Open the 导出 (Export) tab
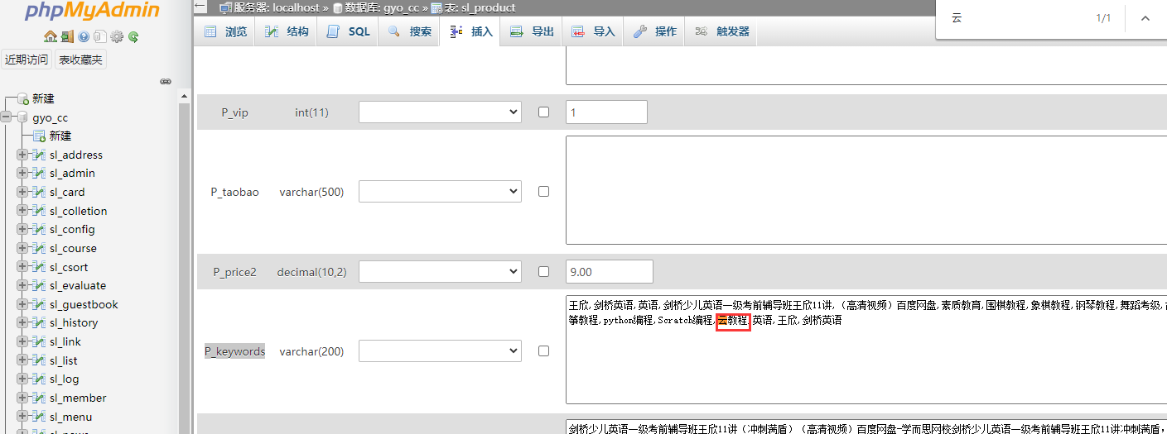This screenshot has width=1167, height=434. [x=532, y=31]
